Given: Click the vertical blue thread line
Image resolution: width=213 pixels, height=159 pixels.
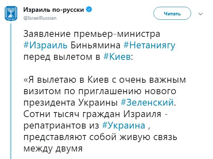Looking at the screenshot, I should (11, 91).
